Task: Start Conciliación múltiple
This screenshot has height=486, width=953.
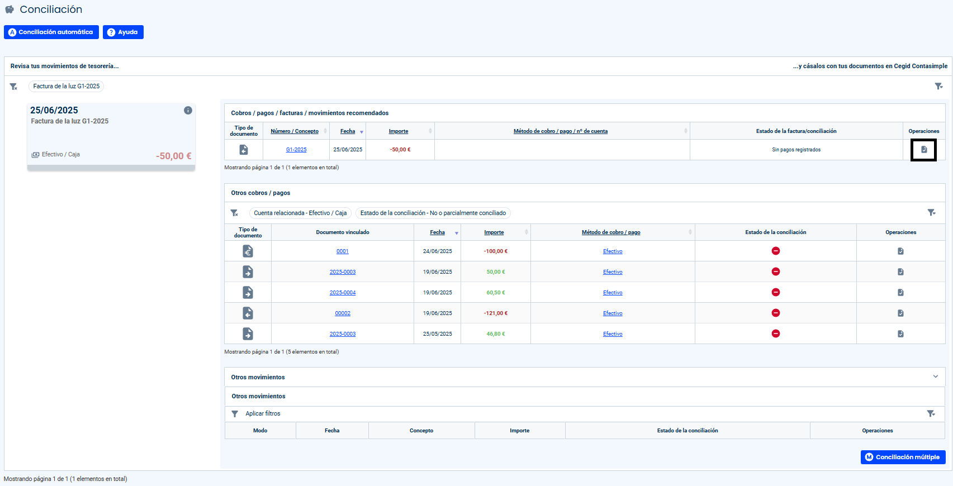Action: (903, 457)
